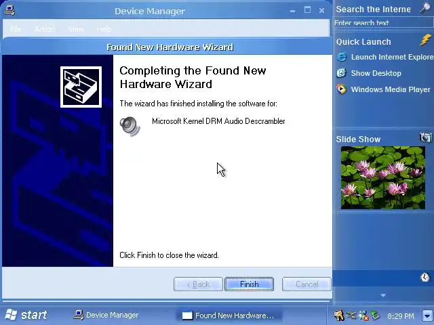The width and height of the screenshot is (434, 325).
Task: Click the sidebar clock icon
Action: [x=425, y=277]
